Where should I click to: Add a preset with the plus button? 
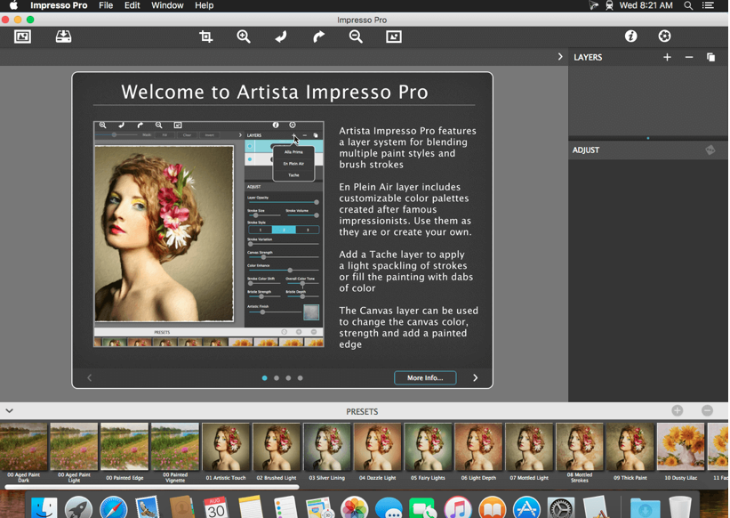tap(678, 410)
